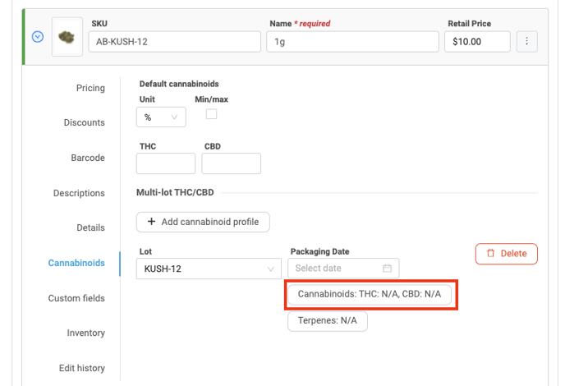Screen dimensions: 565x386
Task: Switch to the Pricing tab
Action: pos(90,88)
